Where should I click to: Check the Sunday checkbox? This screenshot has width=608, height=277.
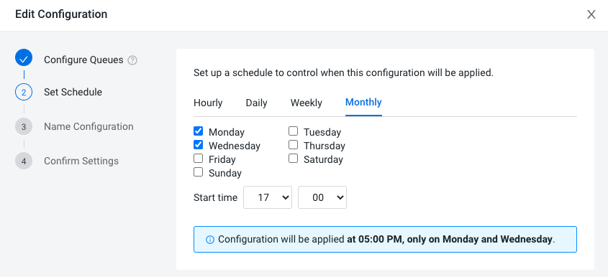click(198, 172)
